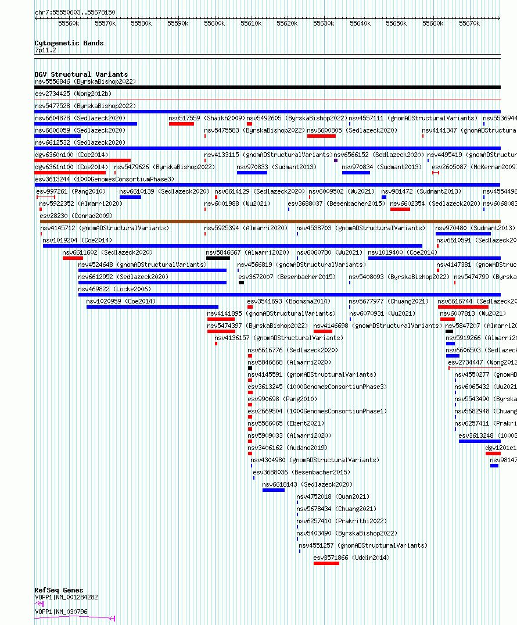Select the nsv5846668 (Almarri2020) label
This screenshot has width=517, height=625.
[x=289, y=362]
